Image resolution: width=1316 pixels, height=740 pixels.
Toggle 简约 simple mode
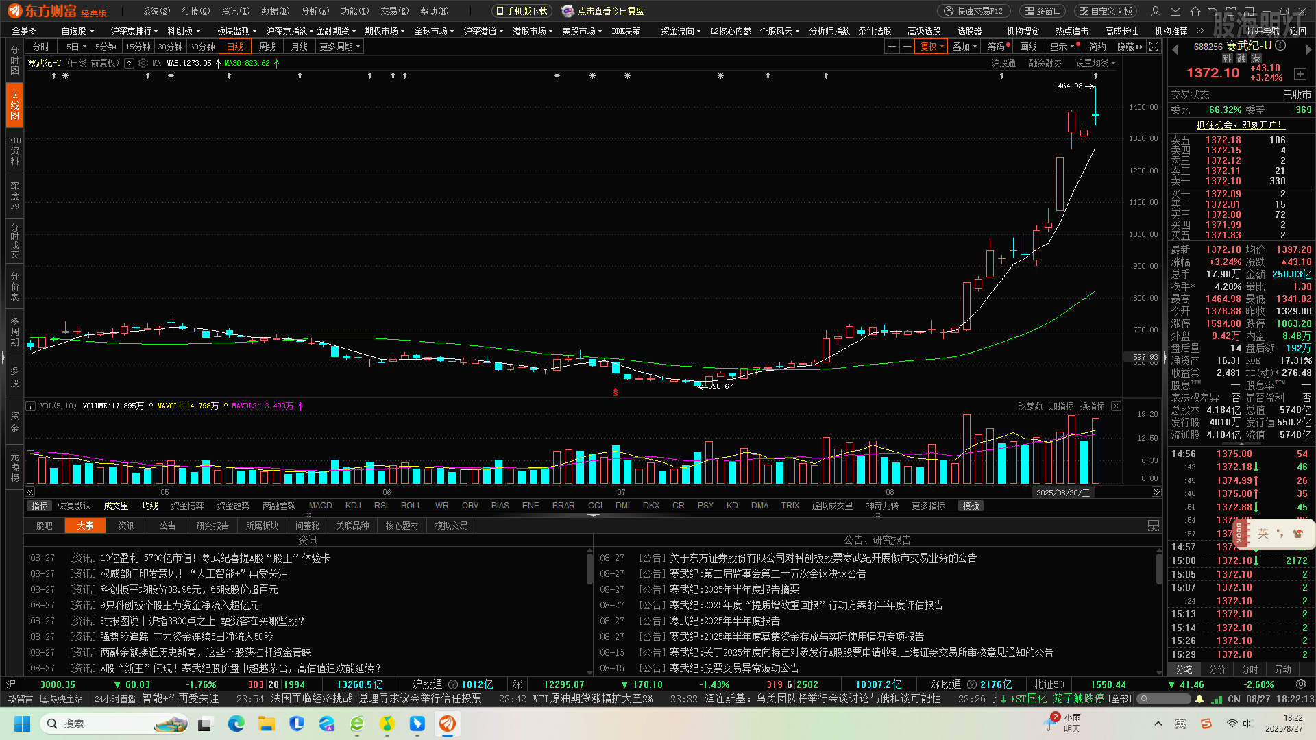click(1097, 47)
